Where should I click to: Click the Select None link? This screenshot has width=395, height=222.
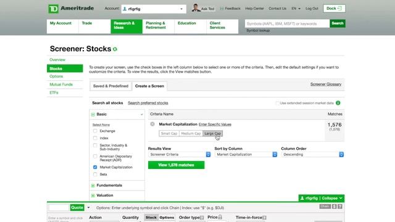(x=101, y=125)
